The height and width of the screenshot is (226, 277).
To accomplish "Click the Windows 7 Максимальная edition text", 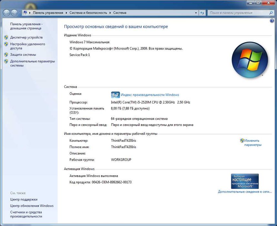I will point(89,42).
